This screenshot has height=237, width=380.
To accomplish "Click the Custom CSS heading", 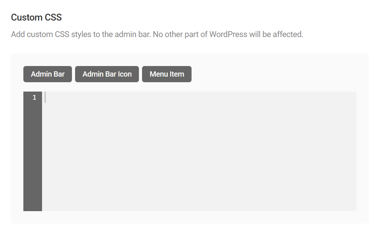I will point(36,17).
